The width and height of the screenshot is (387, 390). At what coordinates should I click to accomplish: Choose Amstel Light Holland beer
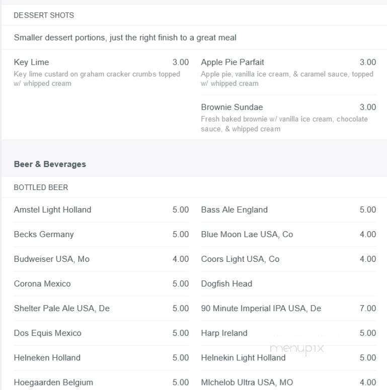pos(53,210)
